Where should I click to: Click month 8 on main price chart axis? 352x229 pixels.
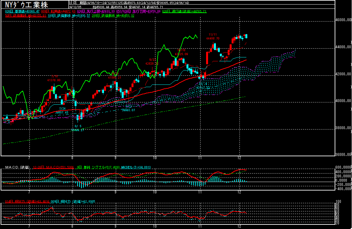pos(73,158)
